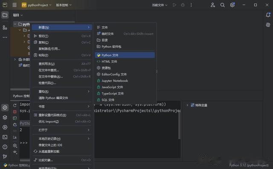Expand the 外部库 tree node
273x169 pixels.
(x=15, y=60)
